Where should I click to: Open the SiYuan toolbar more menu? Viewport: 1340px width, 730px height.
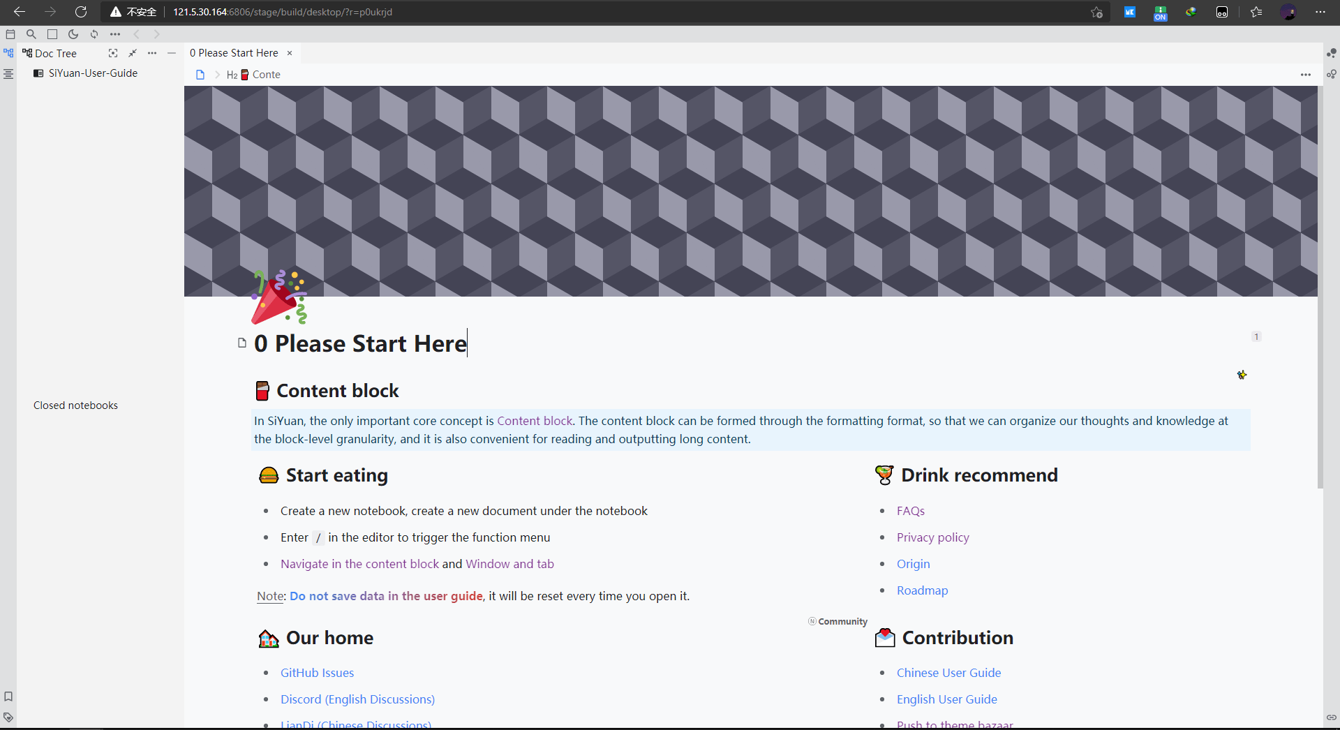[x=115, y=33]
